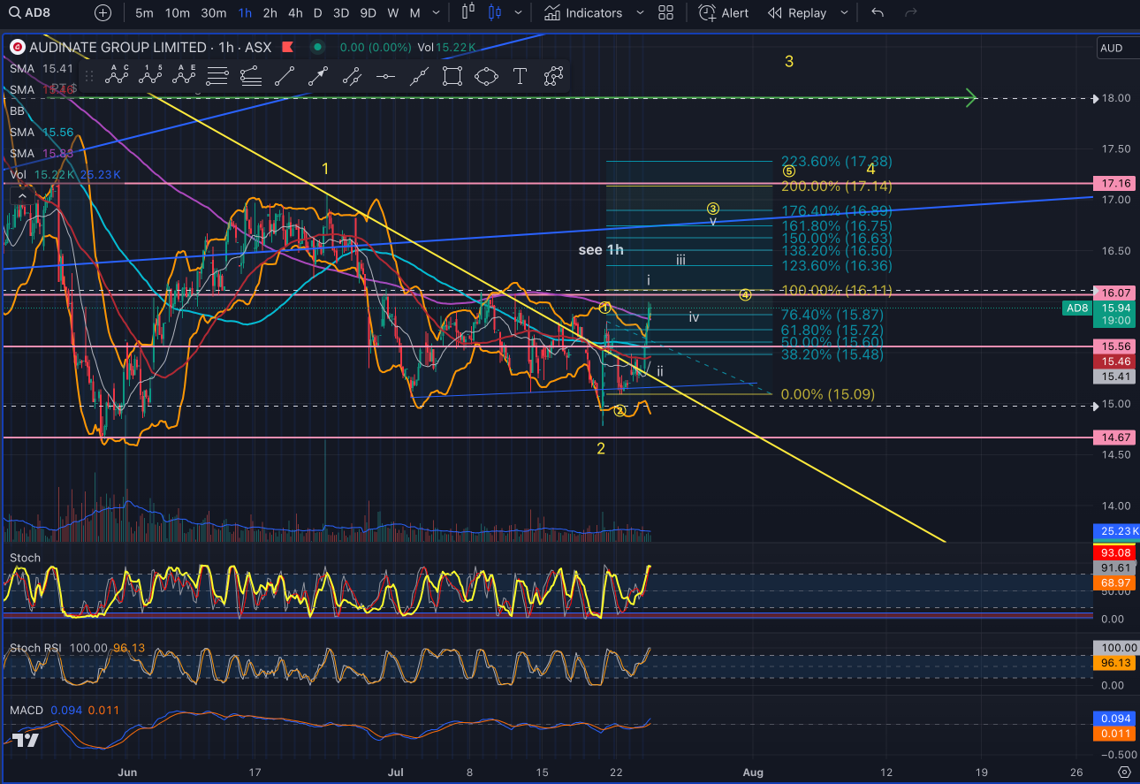Select the Fib retracement tool

point(217,76)
